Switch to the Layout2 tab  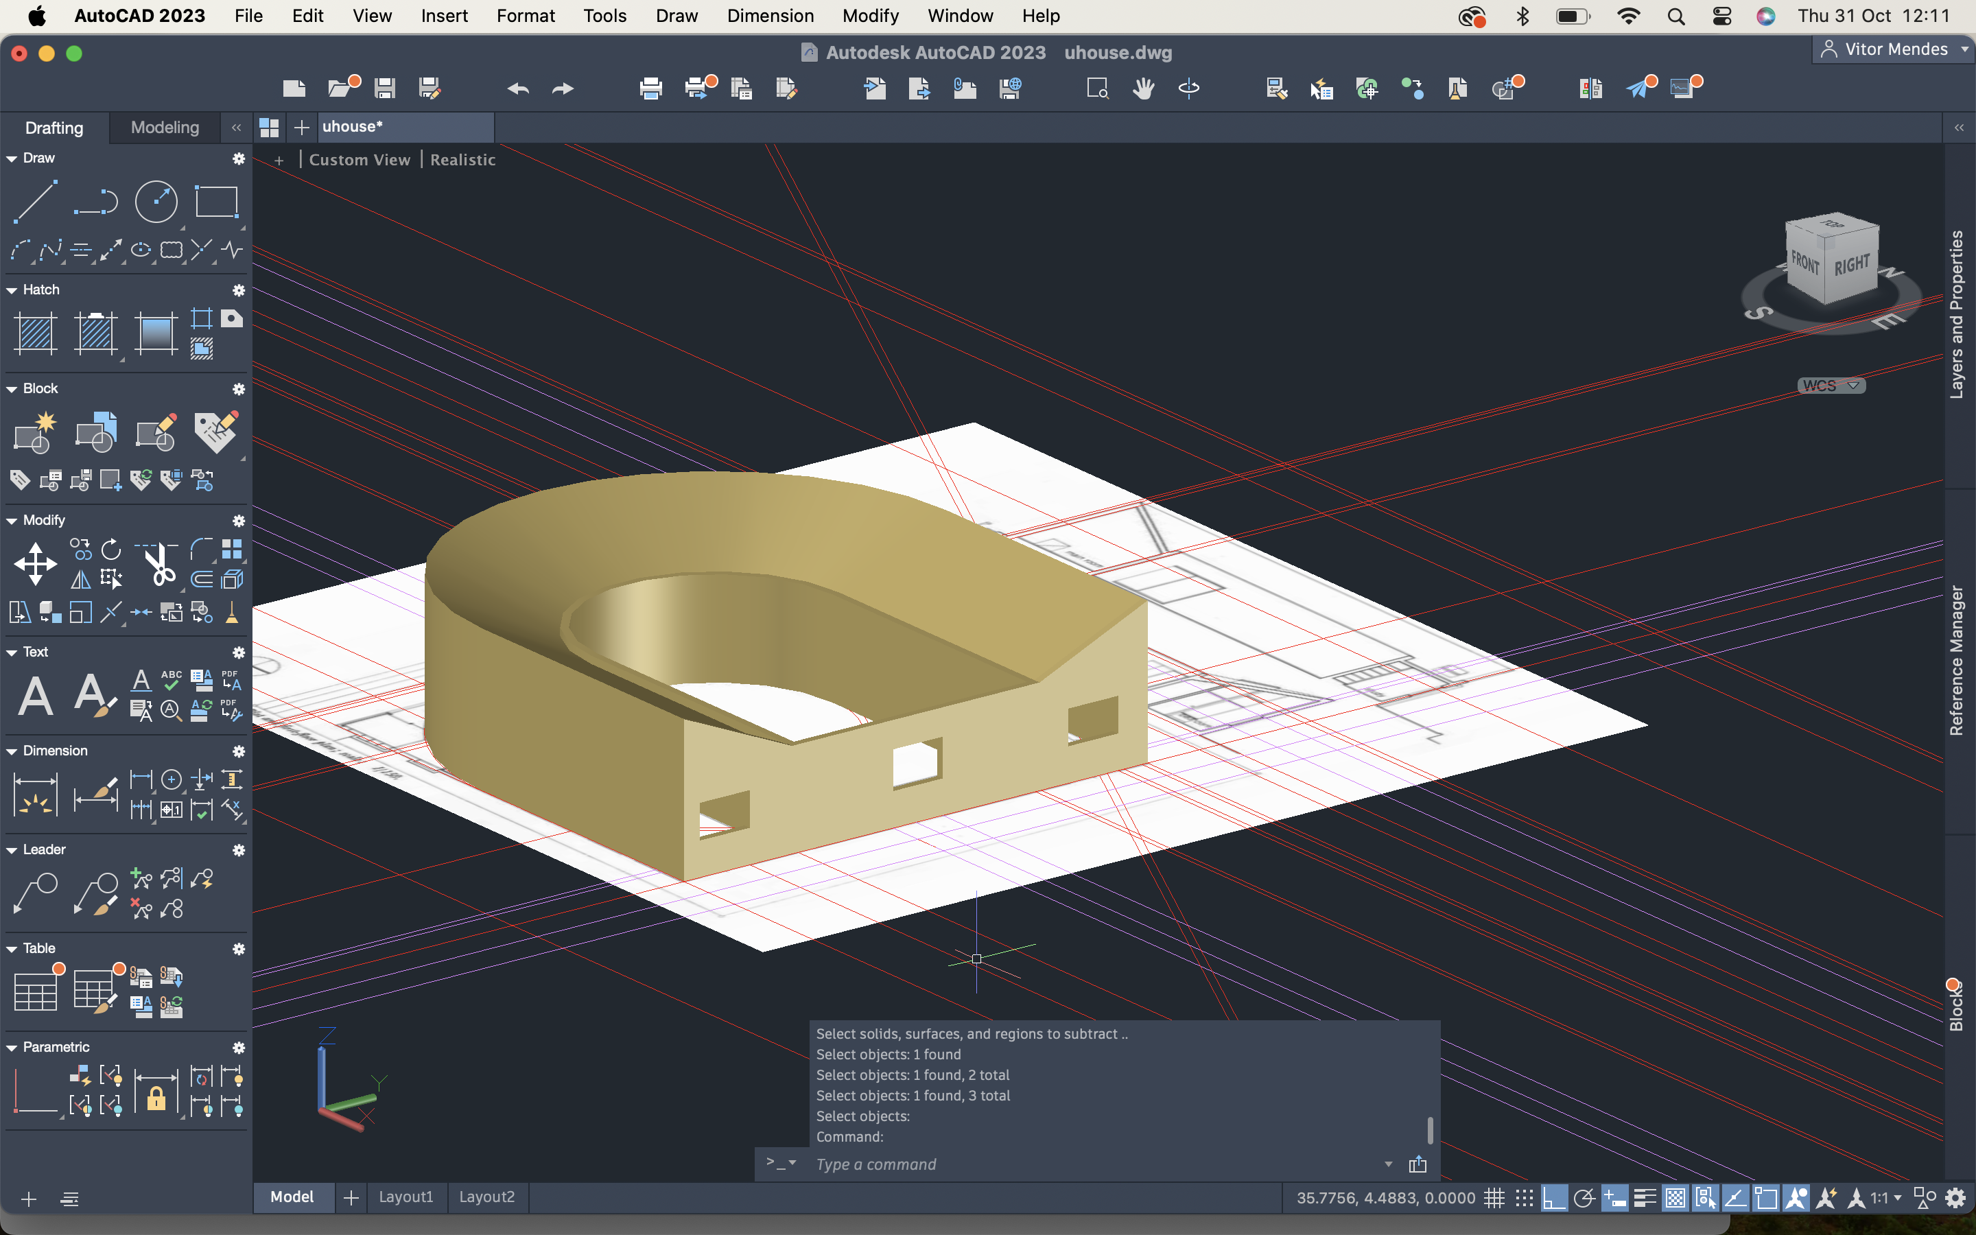pyautogui.click(x=486, y=1197)
